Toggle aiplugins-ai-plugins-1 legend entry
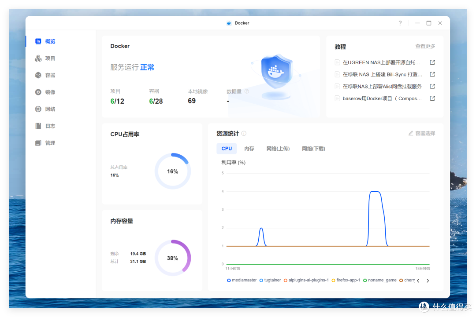The width and height of the screenshot is (476, 317). pyautogui.click(x=306, y=281)
